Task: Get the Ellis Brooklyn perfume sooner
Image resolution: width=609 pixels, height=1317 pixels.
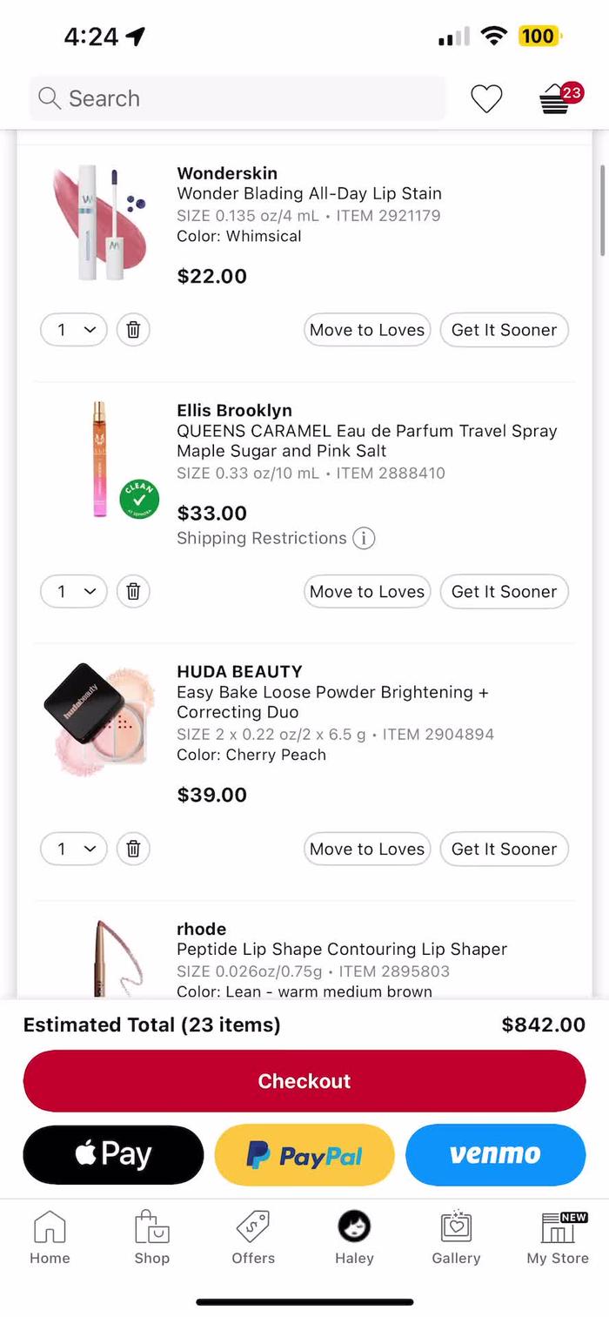Action: point(504,591)
